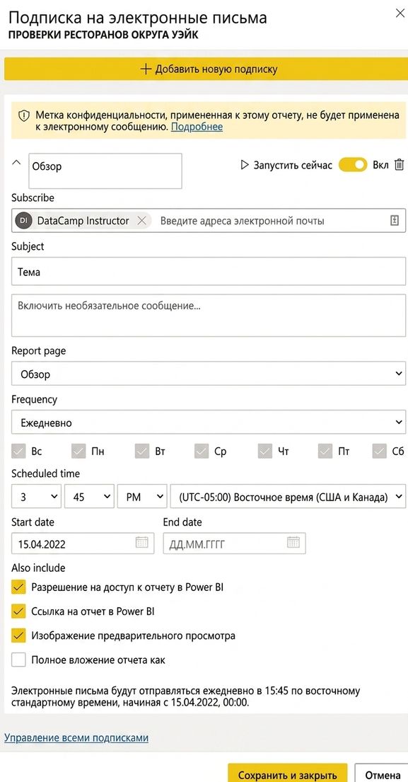The height and width of the screenshot is (782, 408).
Task: Open the Report page dropdown
Action: click(x=208, y=374)
